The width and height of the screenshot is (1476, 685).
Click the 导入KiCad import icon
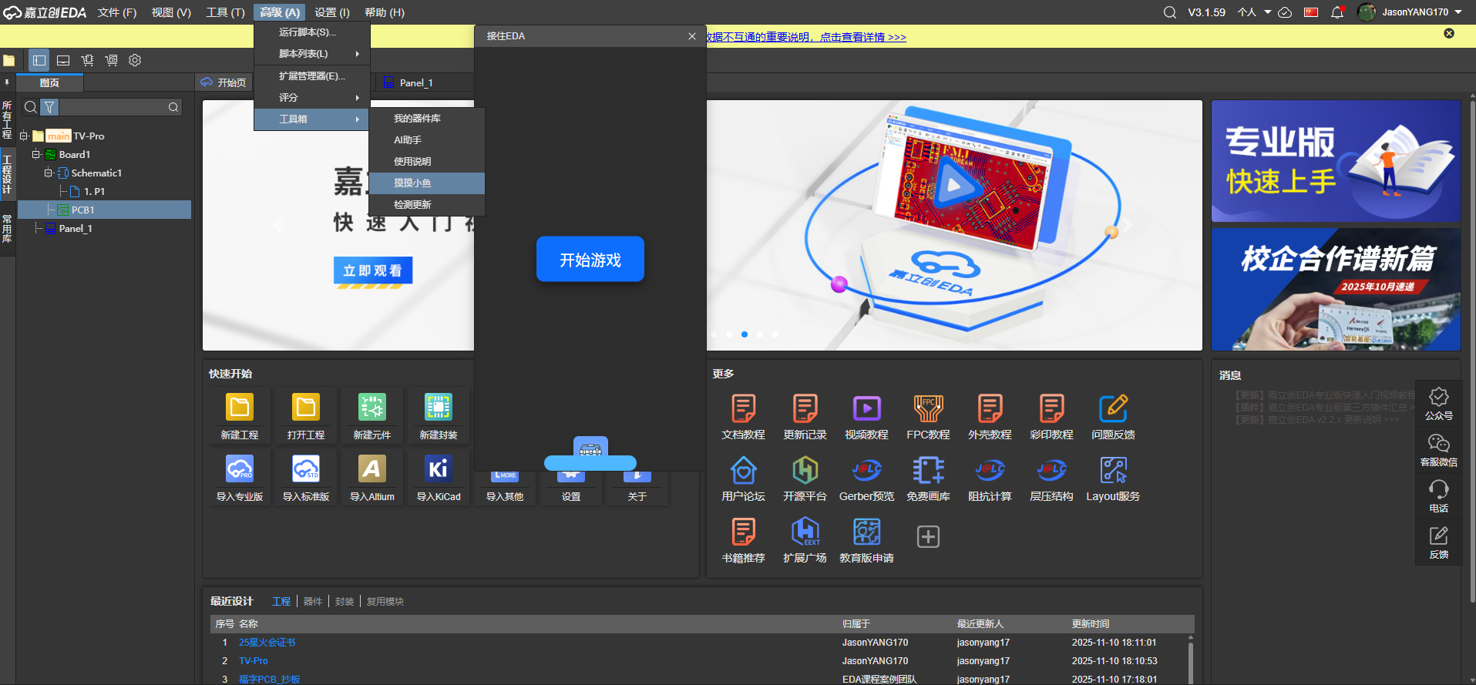[439, 469]
